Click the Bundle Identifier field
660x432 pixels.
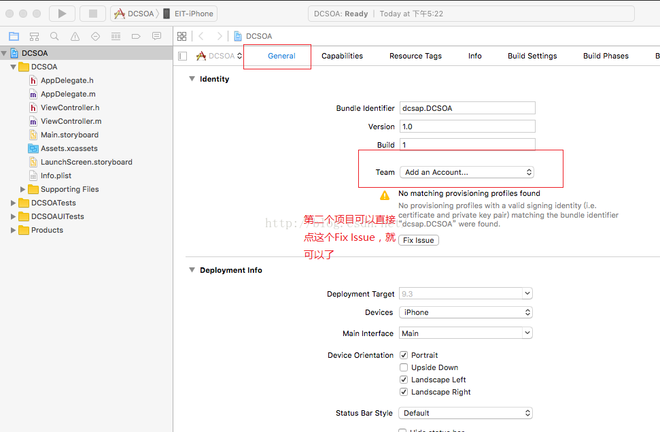pyautogui.click(x=467, y=108)
